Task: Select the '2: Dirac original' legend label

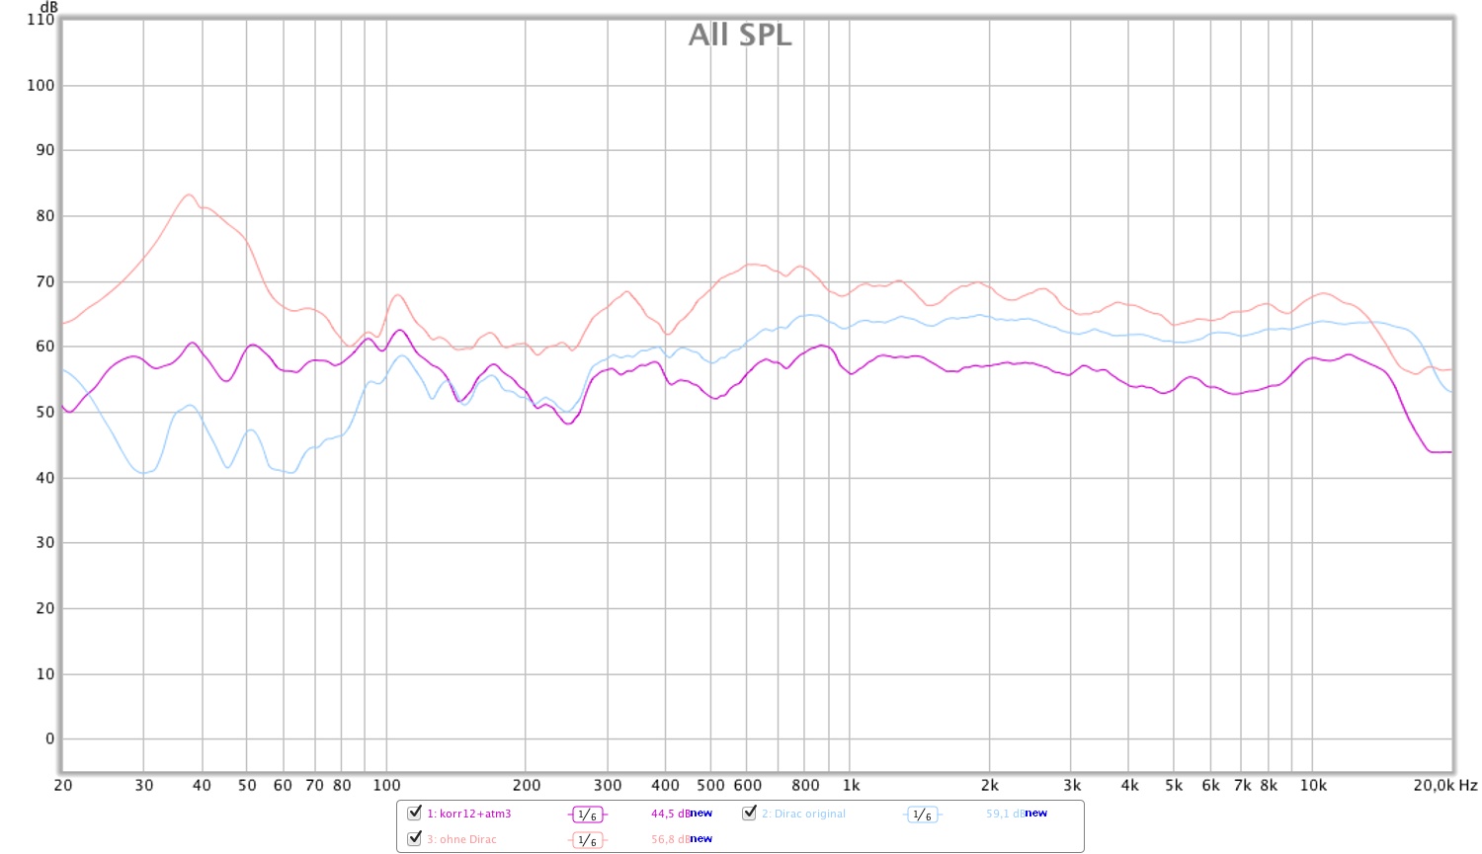Action: (804, 815)
